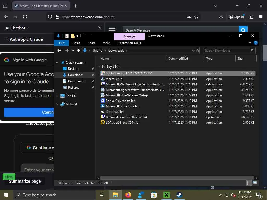Open Firefox downloads panel
This screenshot has width=267, height=200.
[x=221, y=17]
